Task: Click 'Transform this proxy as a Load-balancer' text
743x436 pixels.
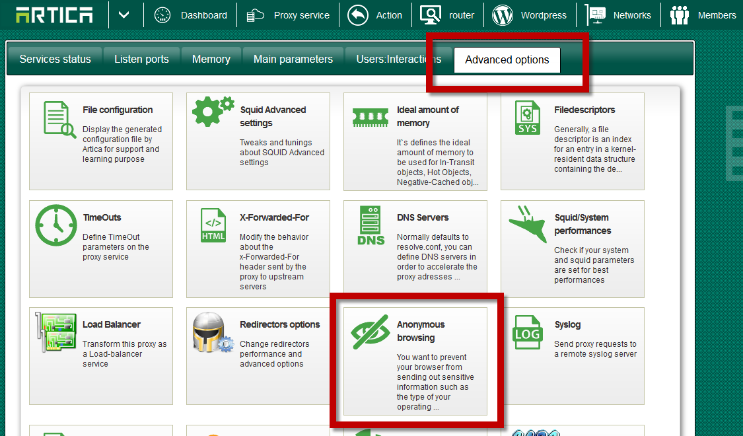Action: [125, 353]
